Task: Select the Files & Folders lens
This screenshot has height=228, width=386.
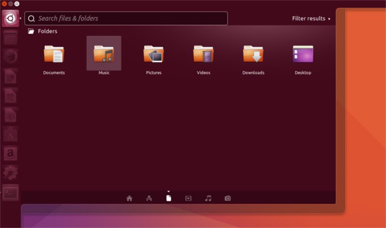Action: point(169,198)
